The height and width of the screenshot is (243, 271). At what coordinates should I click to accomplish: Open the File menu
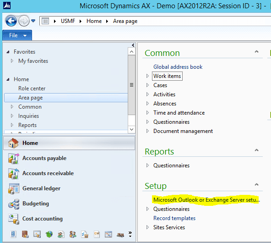[x=17, y=35]
